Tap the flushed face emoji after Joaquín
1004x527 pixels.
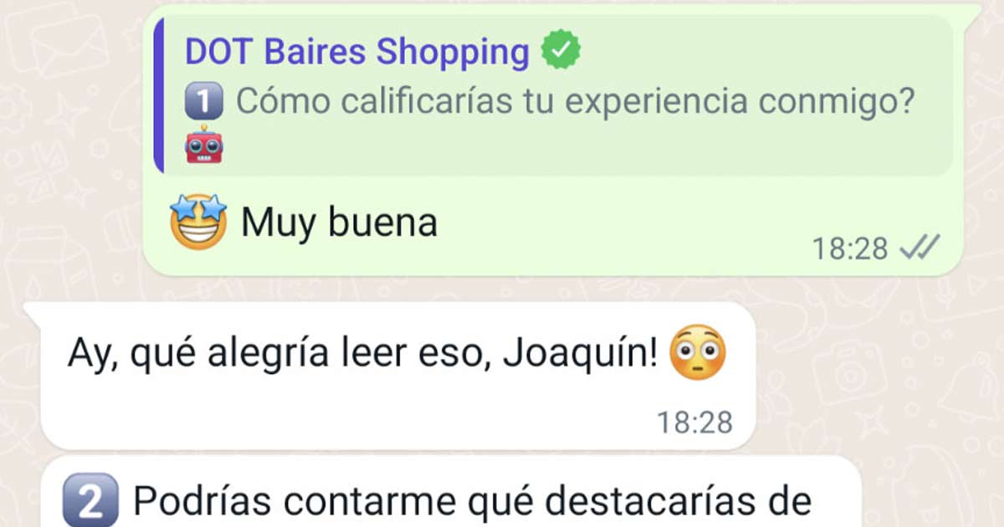[699, 353]
